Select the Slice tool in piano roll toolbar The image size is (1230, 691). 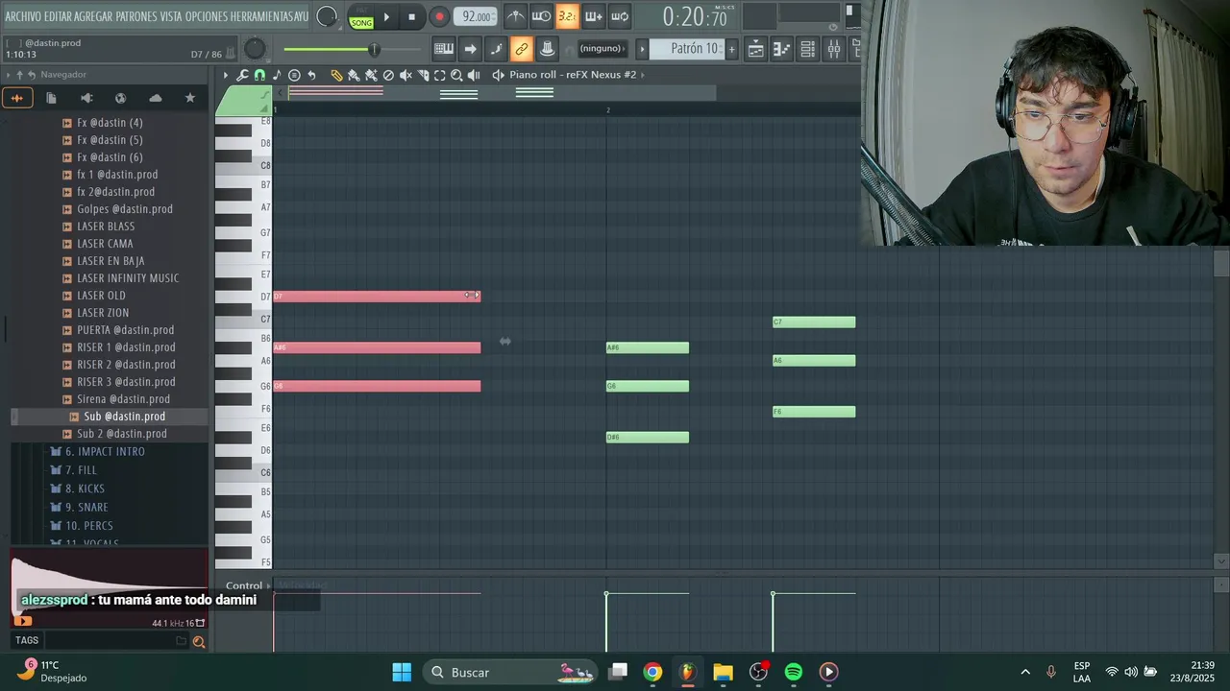click(423, 75)
